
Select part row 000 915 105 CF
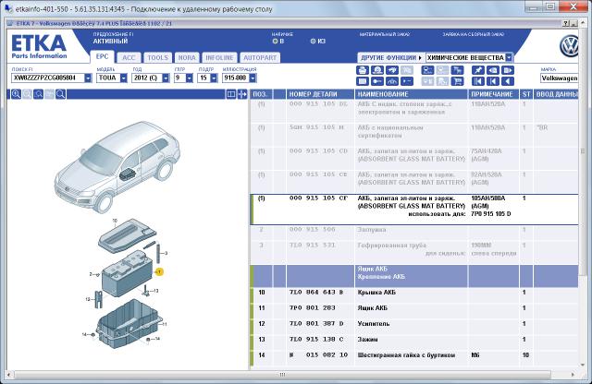click(414, 210)
